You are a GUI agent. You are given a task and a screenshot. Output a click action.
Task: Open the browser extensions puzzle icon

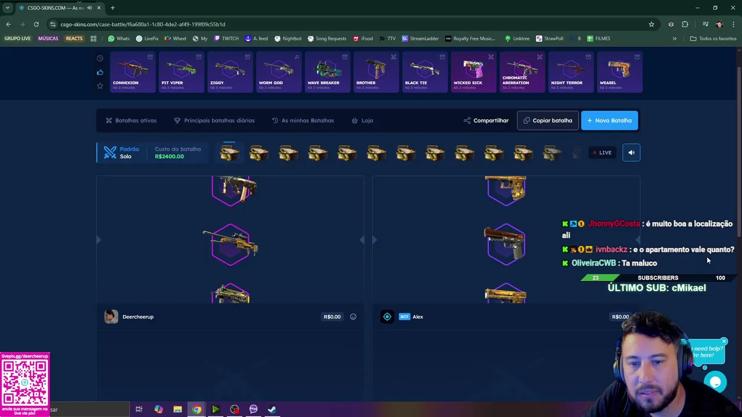point(685,24)
